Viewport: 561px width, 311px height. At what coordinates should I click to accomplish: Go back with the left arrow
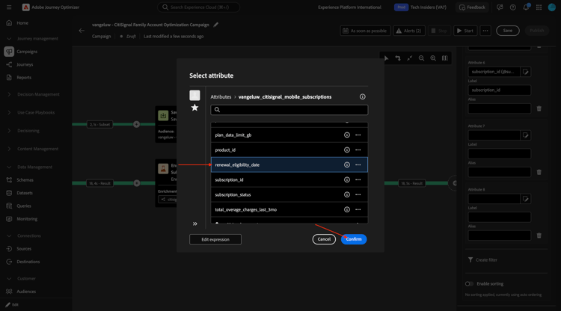[82, 31]
